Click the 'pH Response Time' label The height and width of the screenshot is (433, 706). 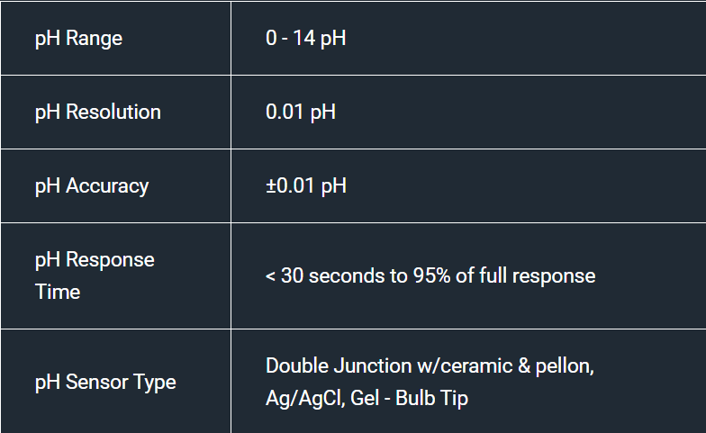pos(95,275)
